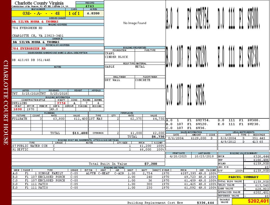Click the record number 4743
This screenshot has height=205, width=270.
[90, 6]
